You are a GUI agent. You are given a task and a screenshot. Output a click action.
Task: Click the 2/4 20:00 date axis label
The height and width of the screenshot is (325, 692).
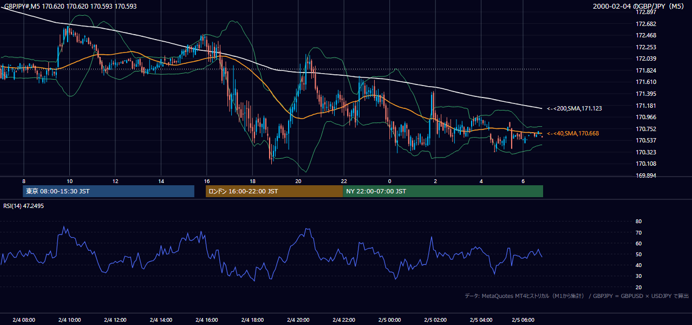pyautogui.click(x=298, y=320)
